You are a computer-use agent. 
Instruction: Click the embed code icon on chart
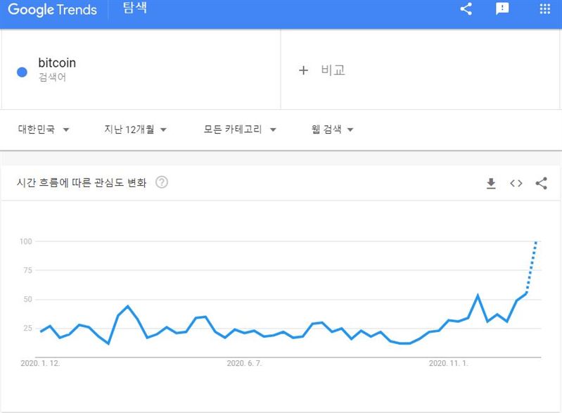[516, 183]
